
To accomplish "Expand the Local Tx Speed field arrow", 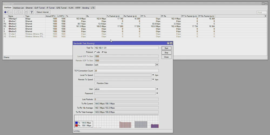I will pos(153,75).
